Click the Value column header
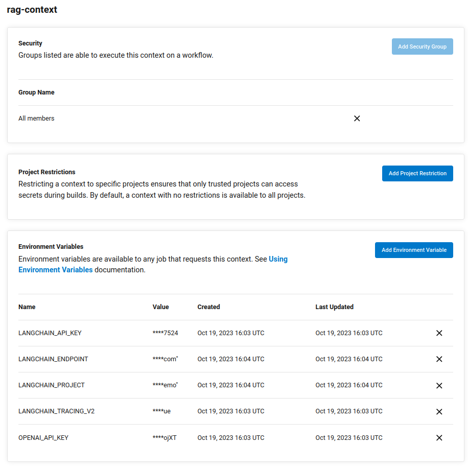468x467 pixels. tap(160, 307)
